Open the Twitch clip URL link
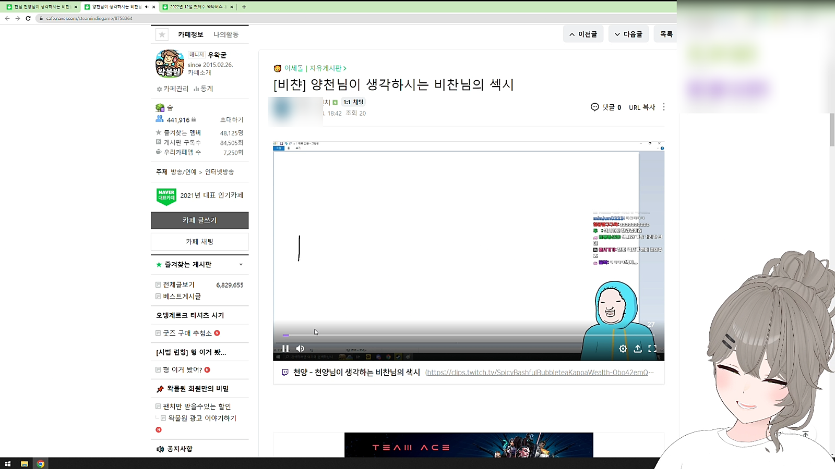The width and height of the screenshot is (835, 469). click(x=539, y=373)
